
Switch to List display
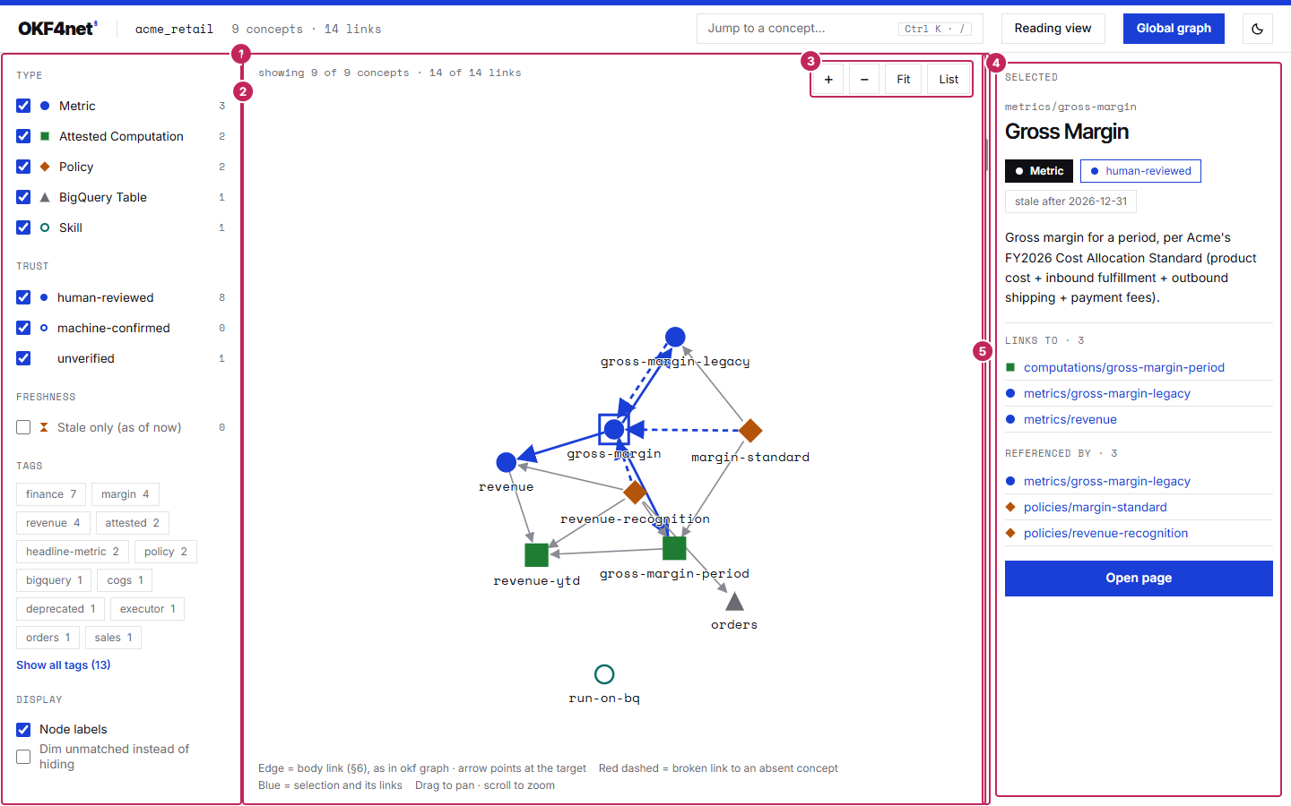pyautogui.click(x=949, y=80)
